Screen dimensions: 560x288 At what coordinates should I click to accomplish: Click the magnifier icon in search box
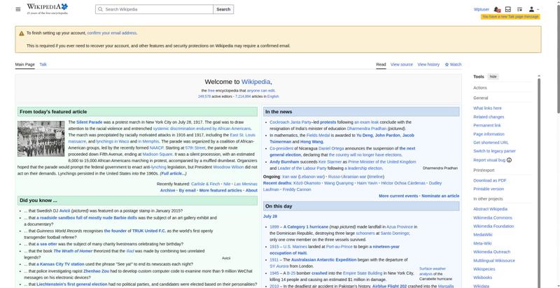tap(100, 9)
